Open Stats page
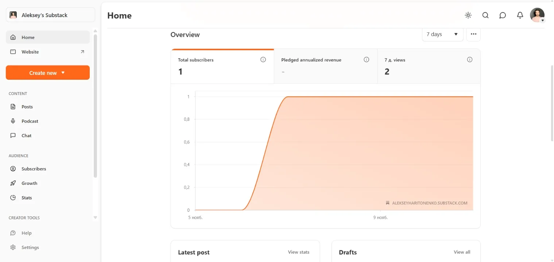Viewport: 554px width, 262px height. [x=48, y=198]
